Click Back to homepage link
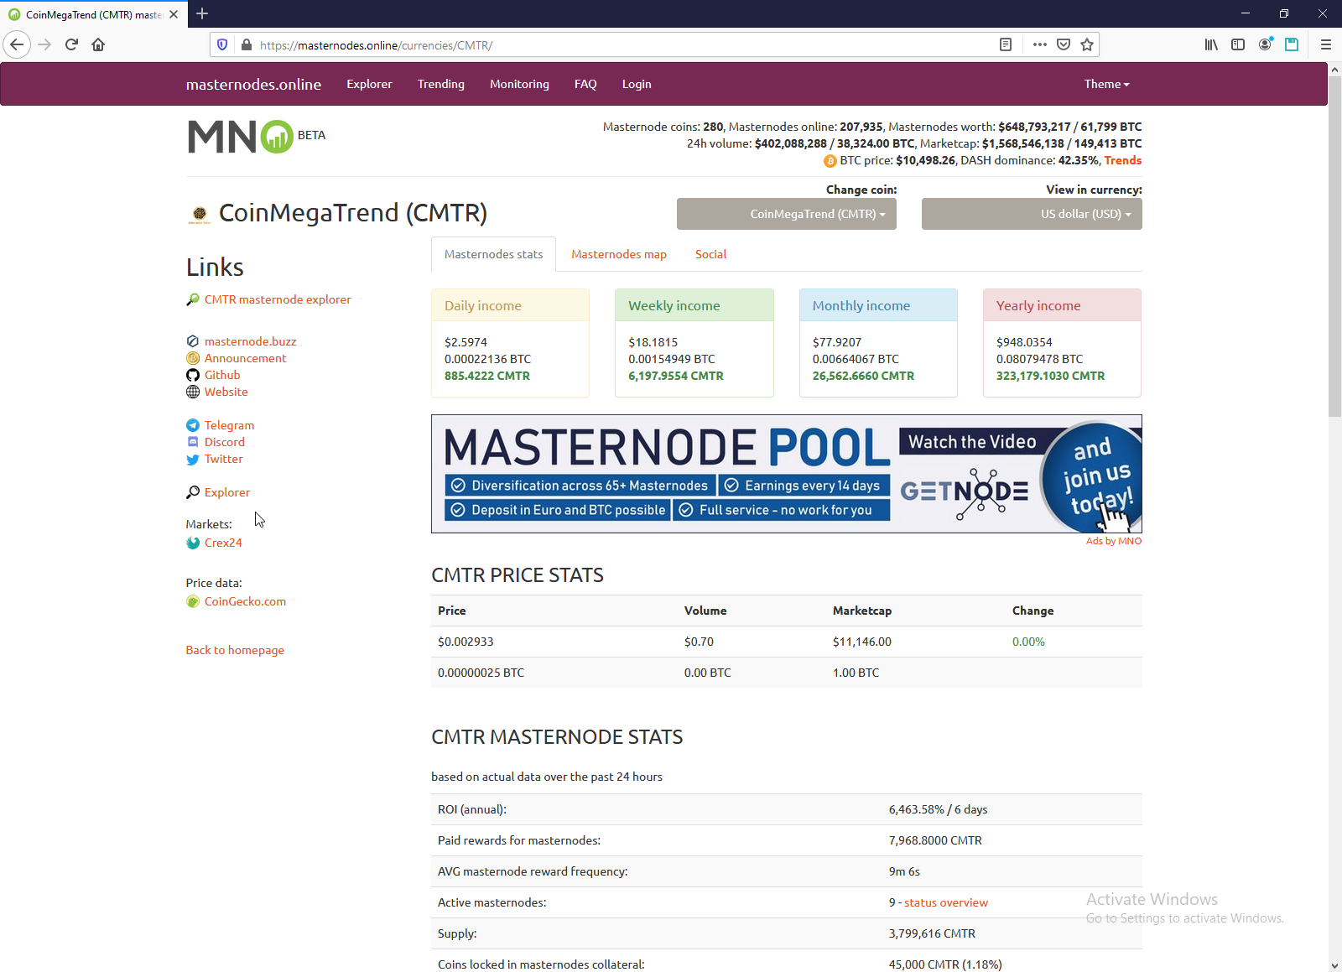The image size is (1342, 972). click(235, 650)
